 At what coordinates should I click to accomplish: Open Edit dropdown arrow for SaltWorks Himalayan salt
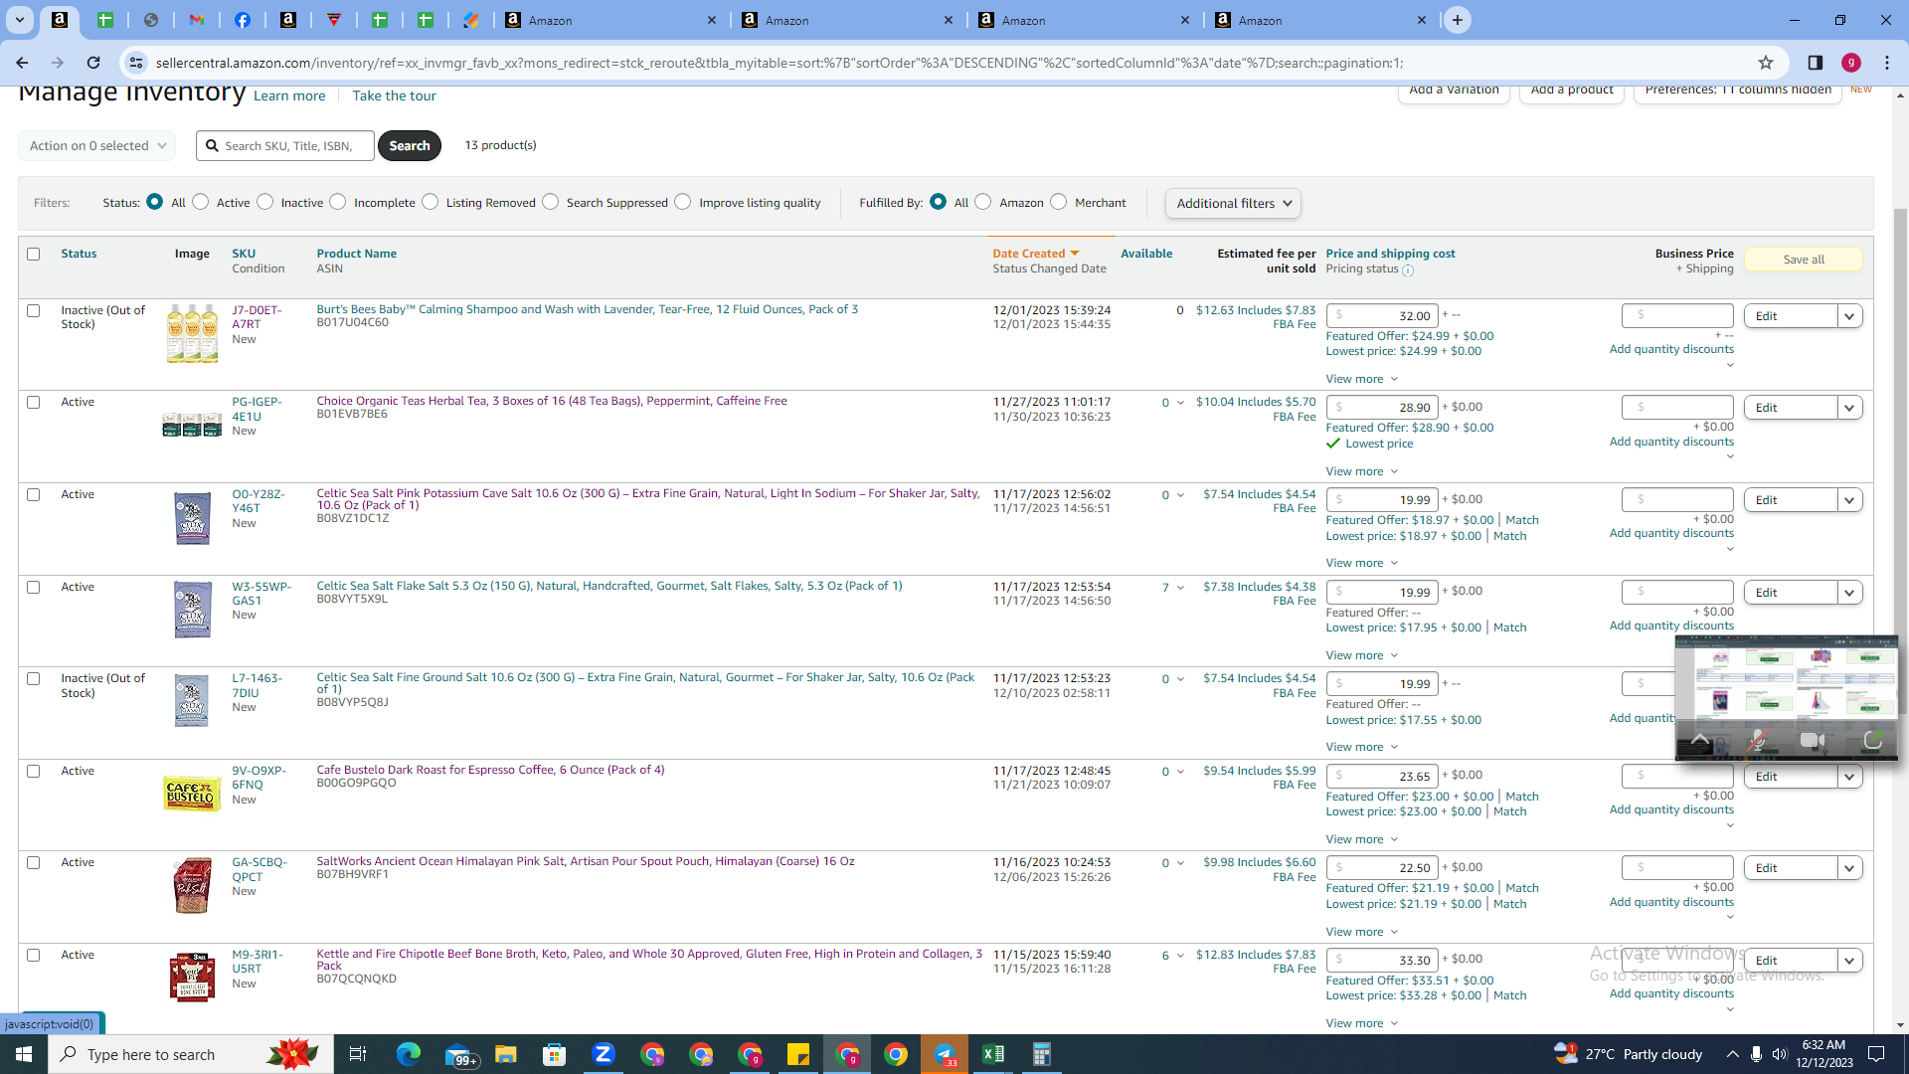(x=1850, y=868)
